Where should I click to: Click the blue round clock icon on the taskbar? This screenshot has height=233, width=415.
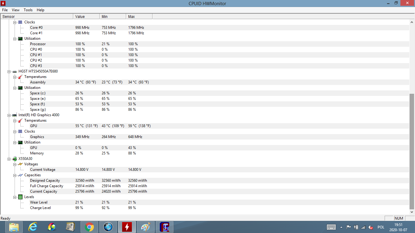click(x=108, y=227)
